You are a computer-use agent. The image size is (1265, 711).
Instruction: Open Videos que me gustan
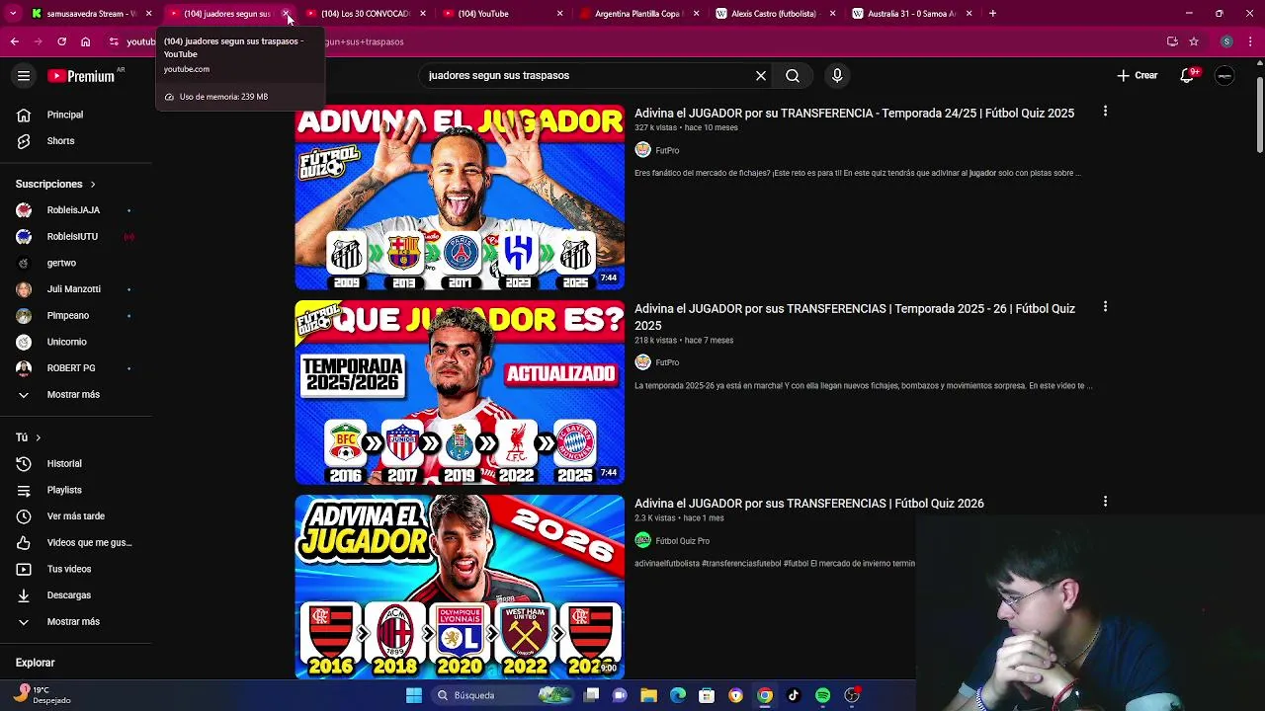click(x=76, y=542)
